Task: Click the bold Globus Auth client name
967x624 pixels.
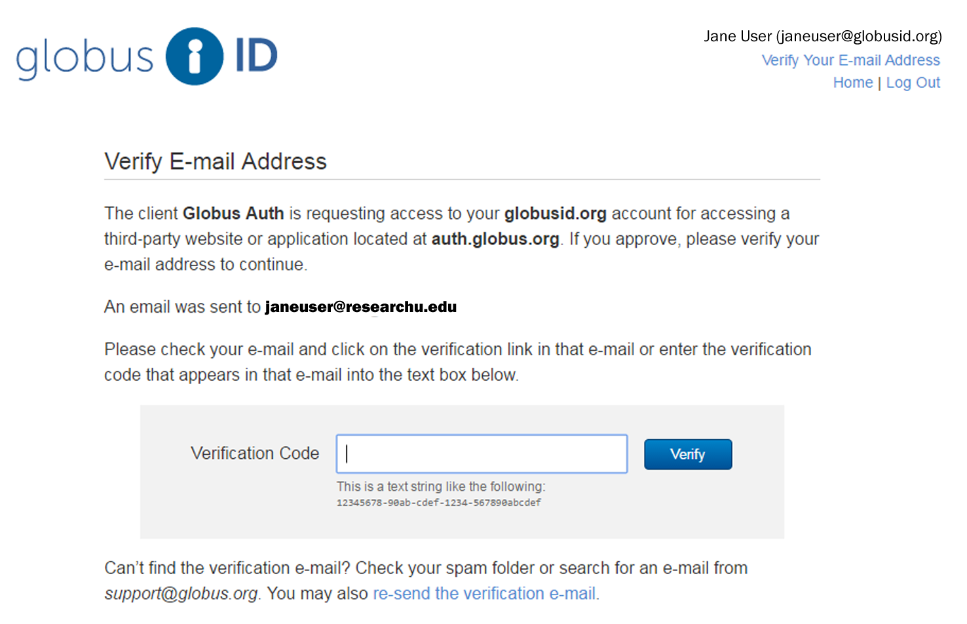Action: [233, 214]
